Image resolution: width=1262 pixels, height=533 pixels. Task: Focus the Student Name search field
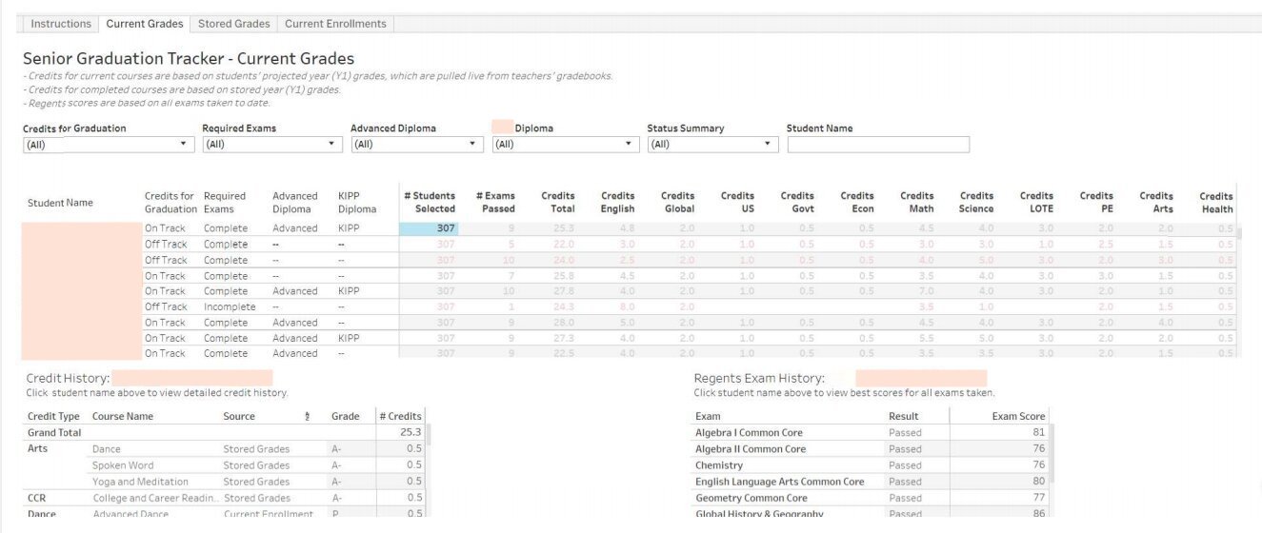click(878, 145)
